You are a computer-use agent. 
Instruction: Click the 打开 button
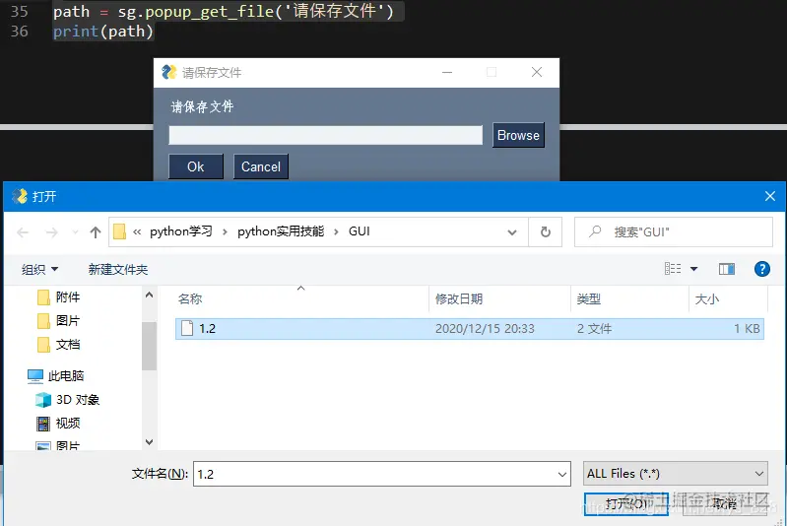point(625,503)
